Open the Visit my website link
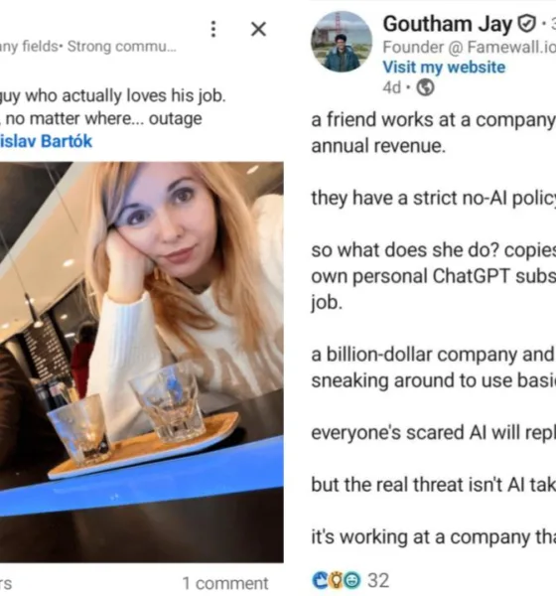This screenshot has height=596, width=556. (444, 68)
